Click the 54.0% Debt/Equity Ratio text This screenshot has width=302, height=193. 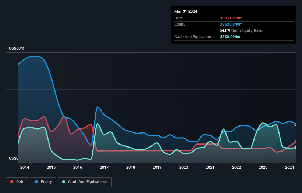point(241,30)
